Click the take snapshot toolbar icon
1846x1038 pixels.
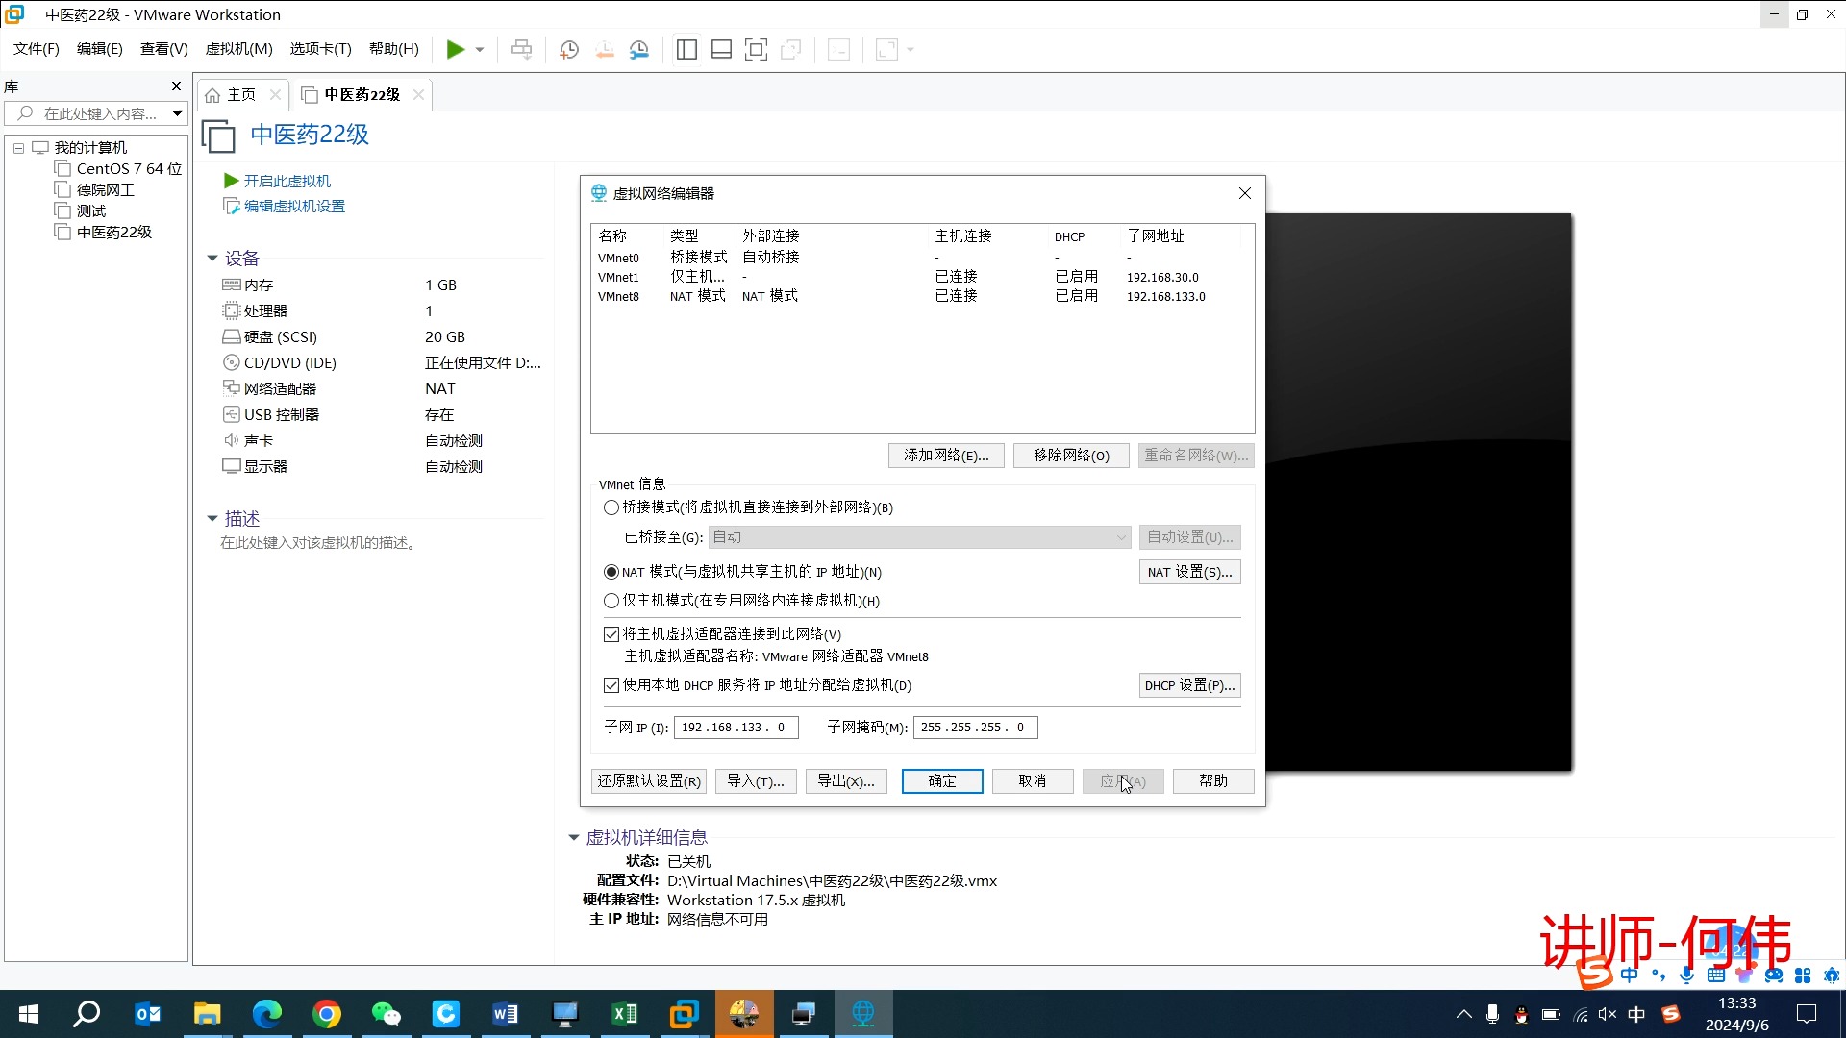[x=569, y=49]
